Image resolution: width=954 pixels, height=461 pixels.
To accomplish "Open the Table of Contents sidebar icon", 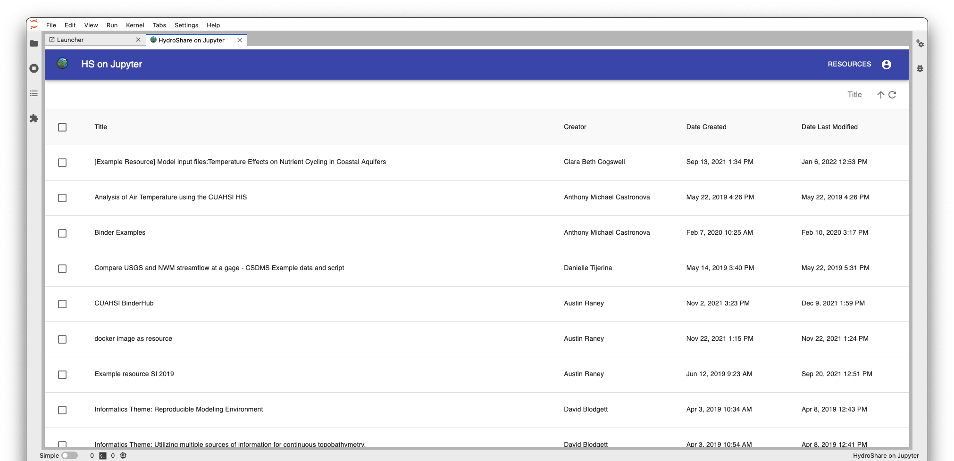I will [x=34, y=93].
